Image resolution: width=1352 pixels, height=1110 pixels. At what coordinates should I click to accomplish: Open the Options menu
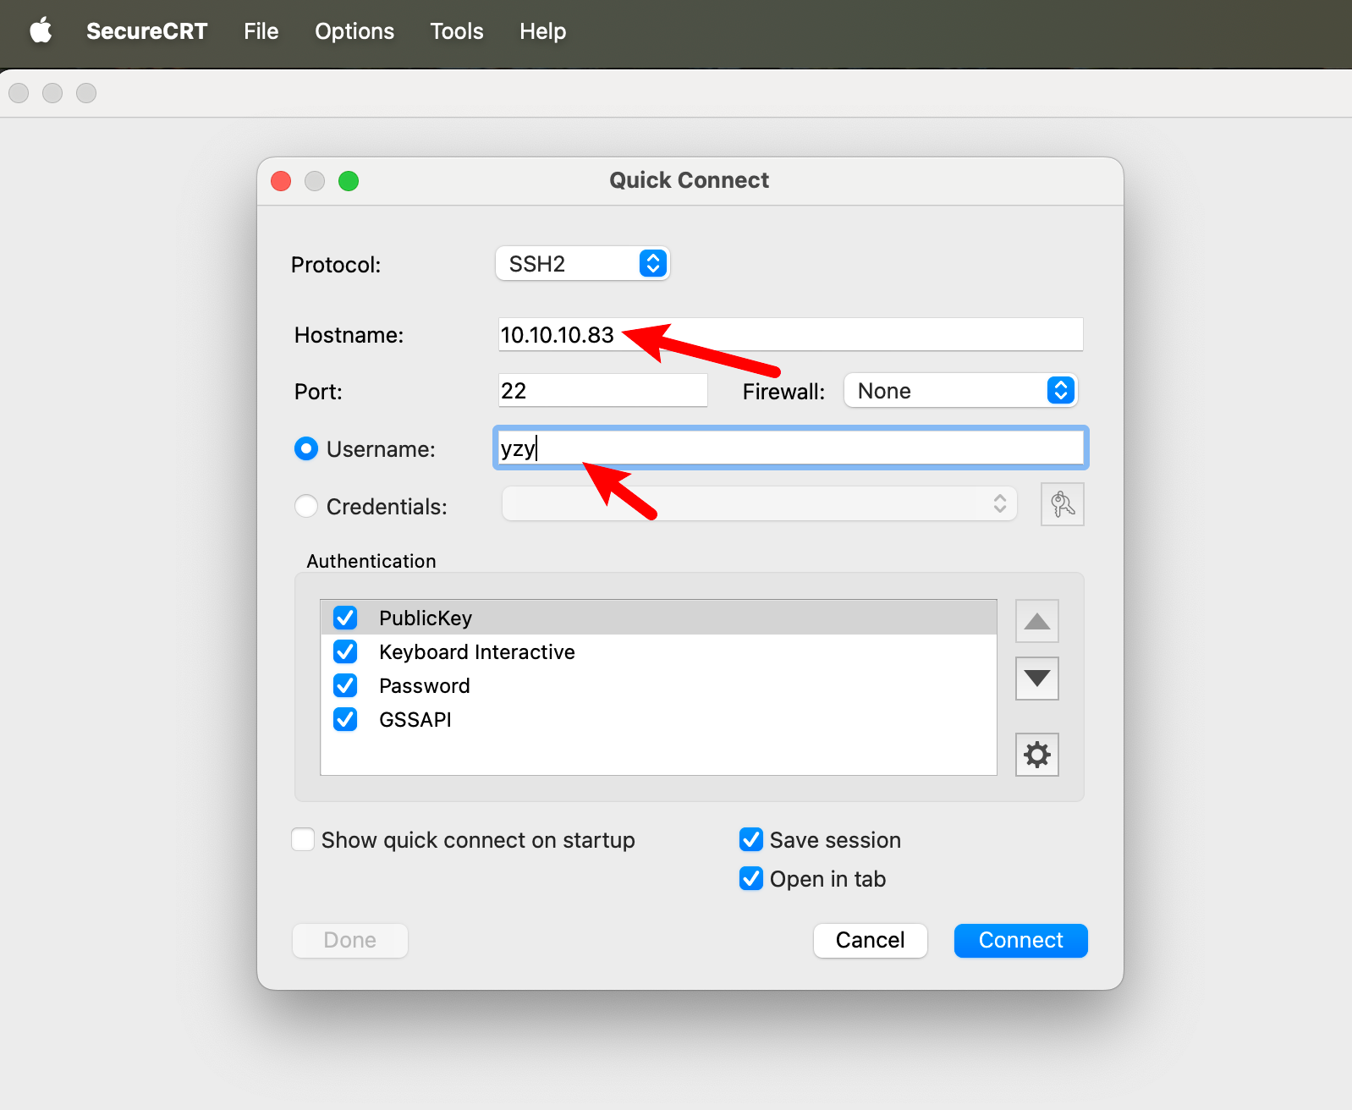pyautogui.click(x=354, y=31)
